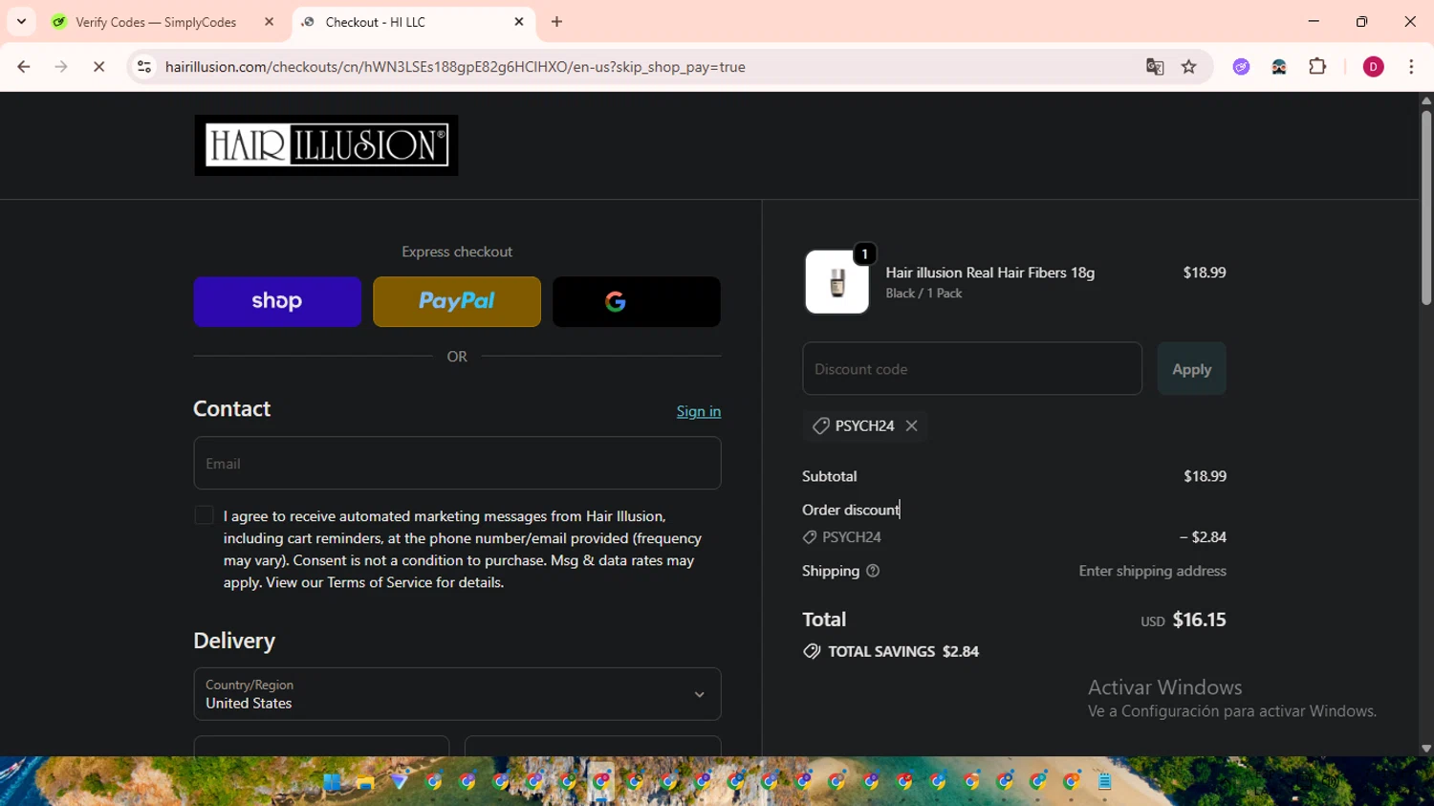Open the Chrome profile avatar D
Screen dimensions: 1434x806
click(x=1373, y=67)
